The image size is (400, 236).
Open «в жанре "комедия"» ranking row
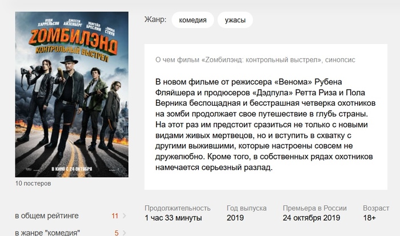point(70,232)
